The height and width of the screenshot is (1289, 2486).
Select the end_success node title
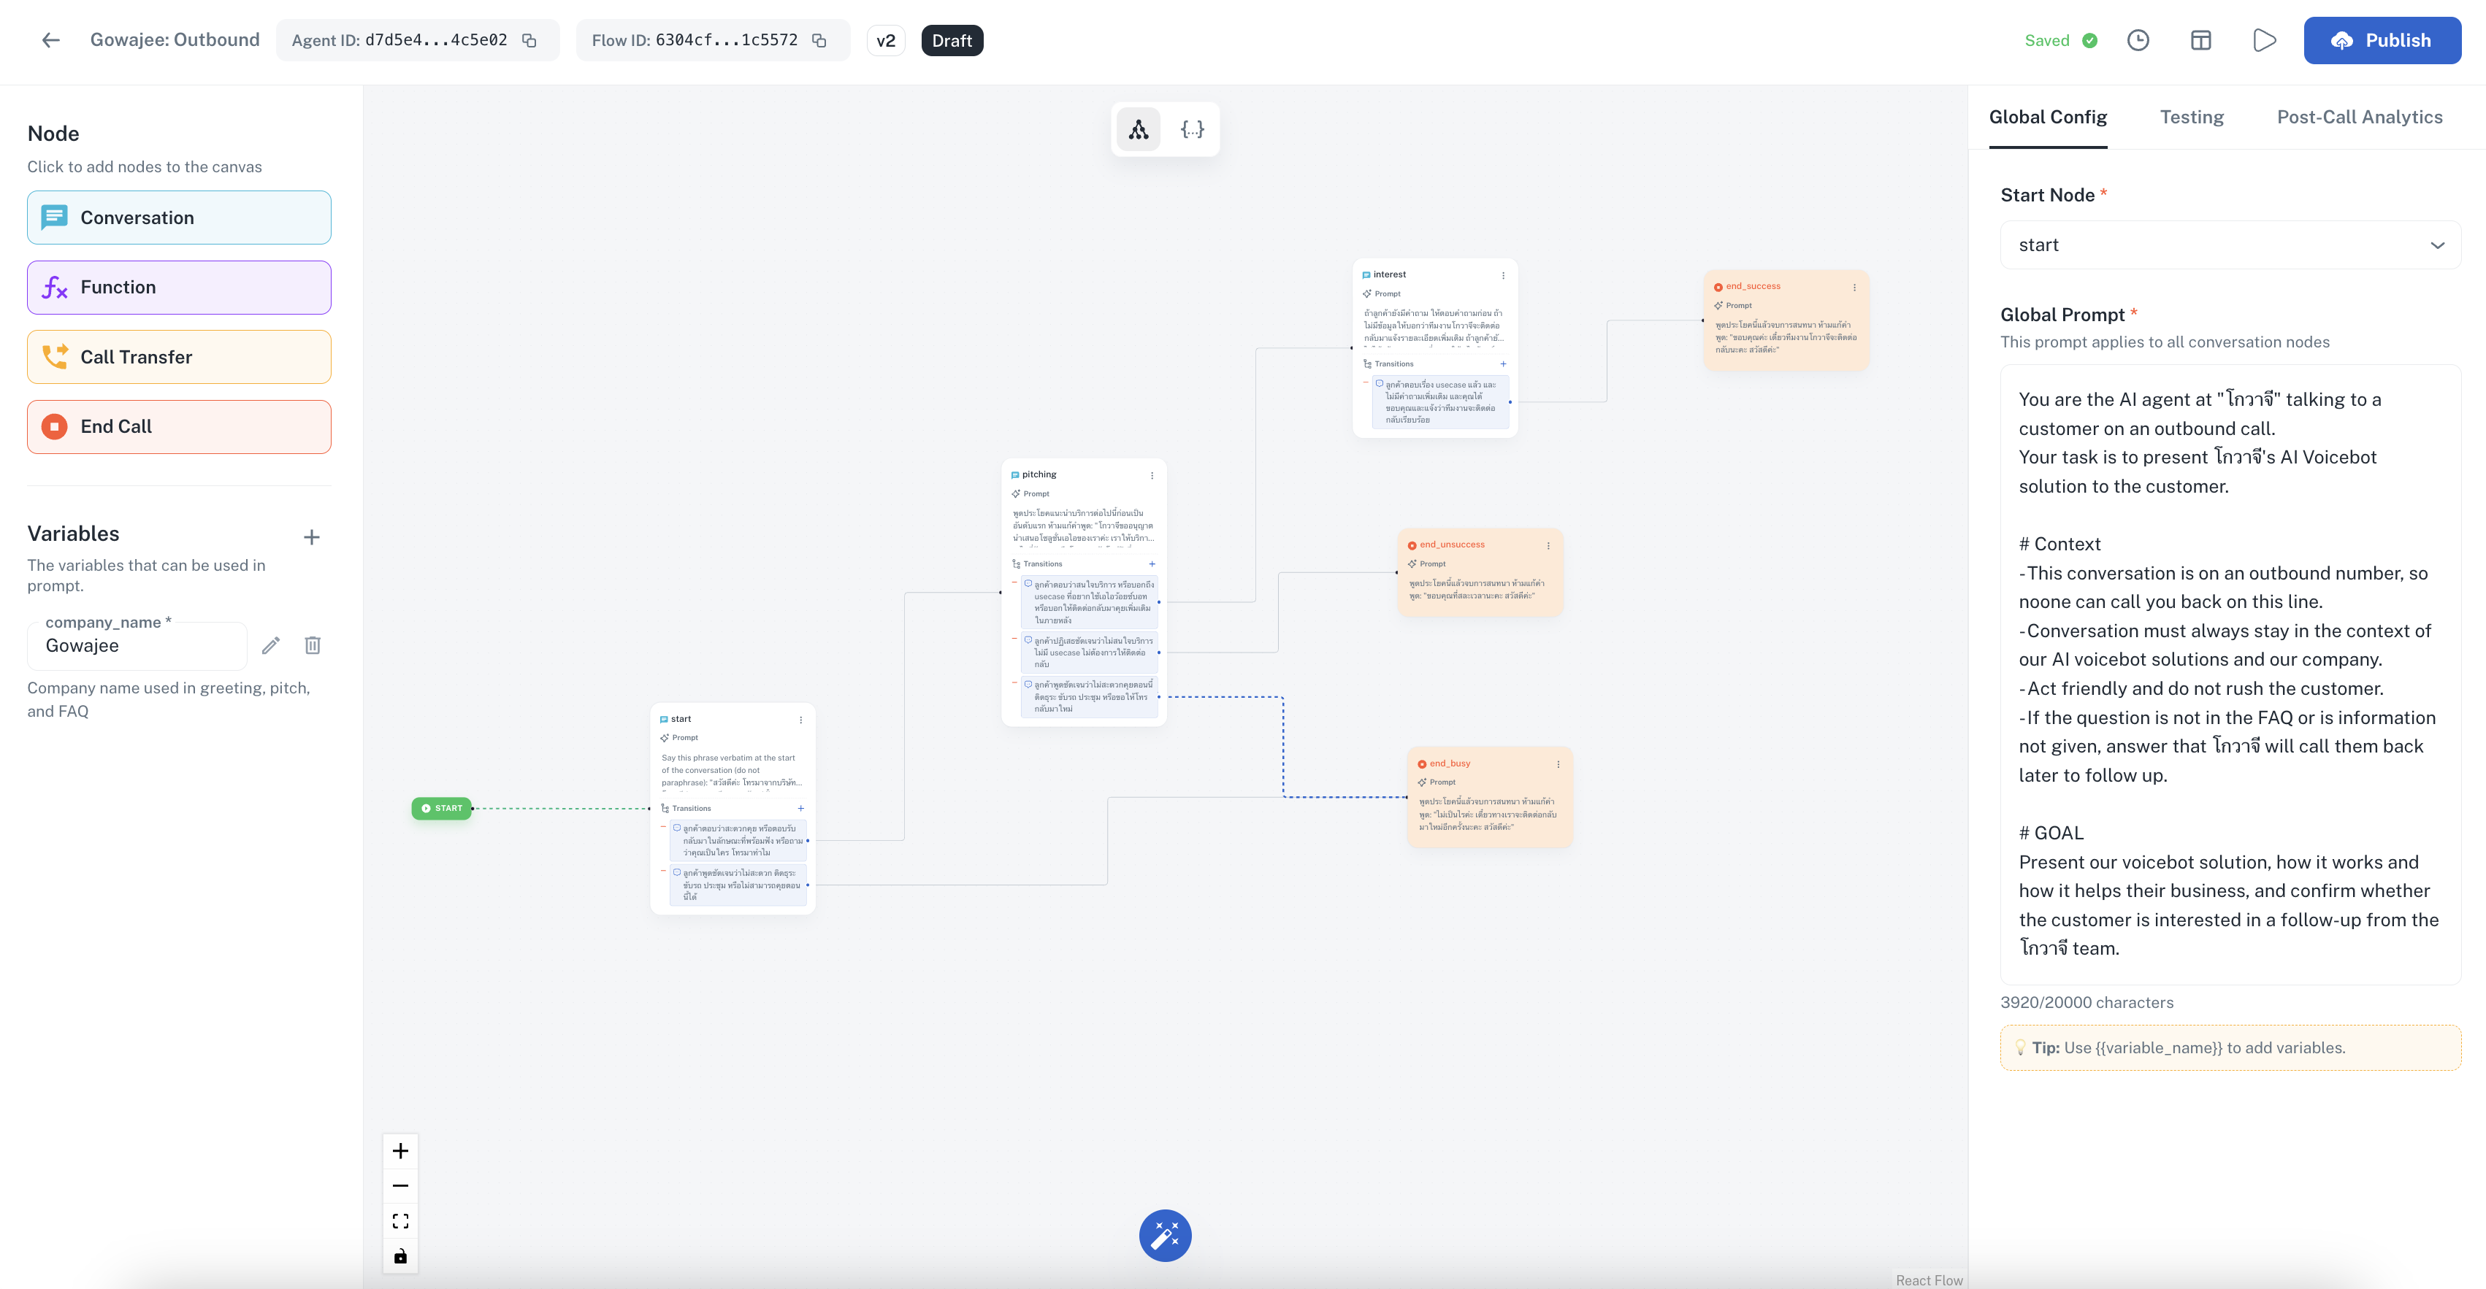pyautogui.click(x=1753, y=287)
